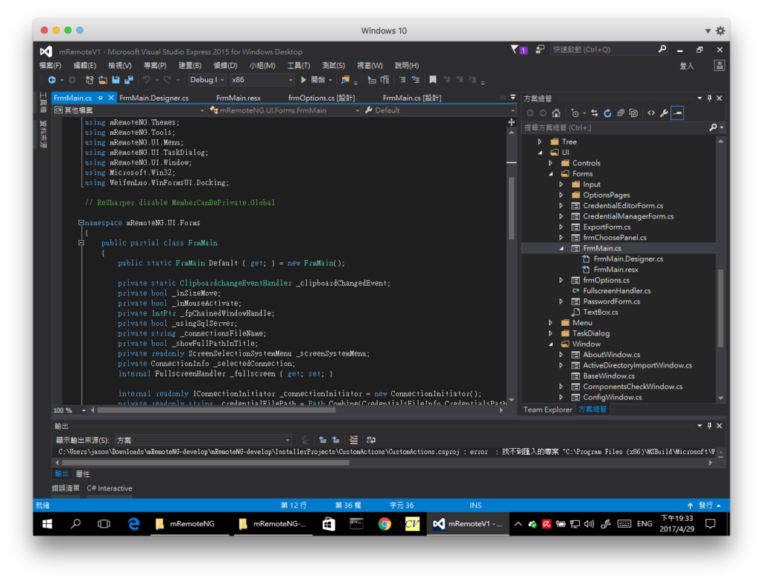
Task: Toggle auto-hide pin on Solution Explorer panel
Action: pos(709,98)
